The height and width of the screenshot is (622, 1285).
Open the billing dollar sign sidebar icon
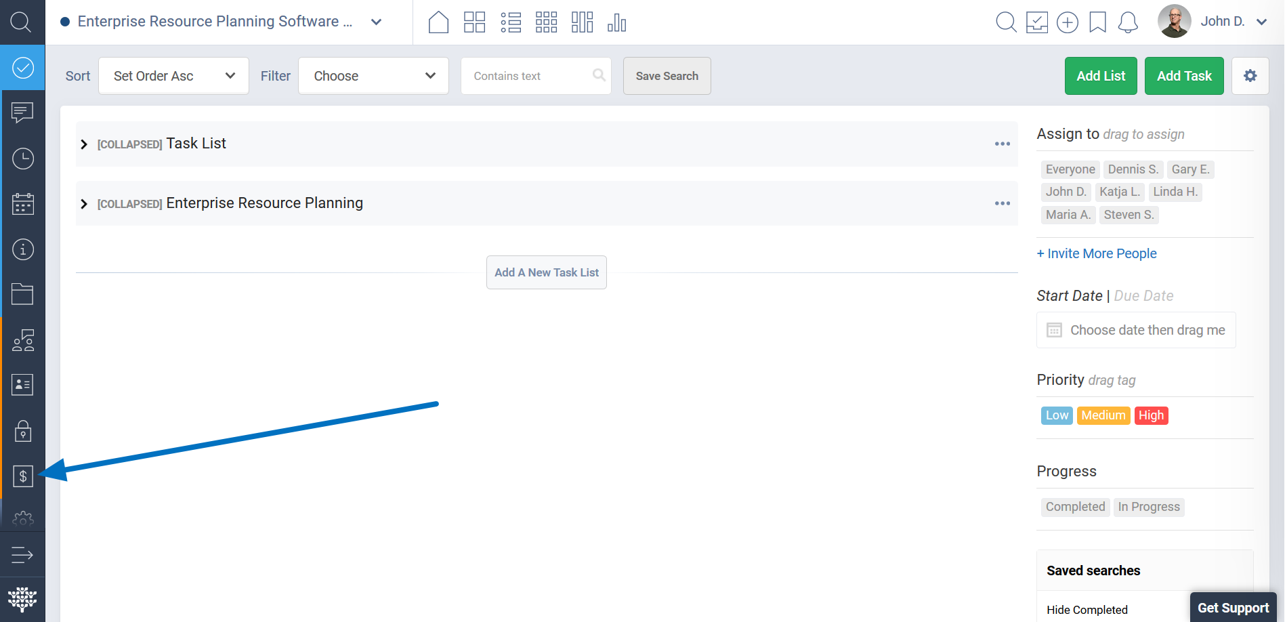(22, 476)
